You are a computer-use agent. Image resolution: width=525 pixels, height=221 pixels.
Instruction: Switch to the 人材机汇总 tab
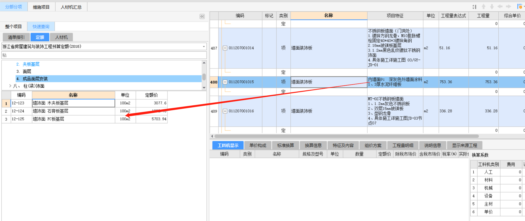(71, 7)
